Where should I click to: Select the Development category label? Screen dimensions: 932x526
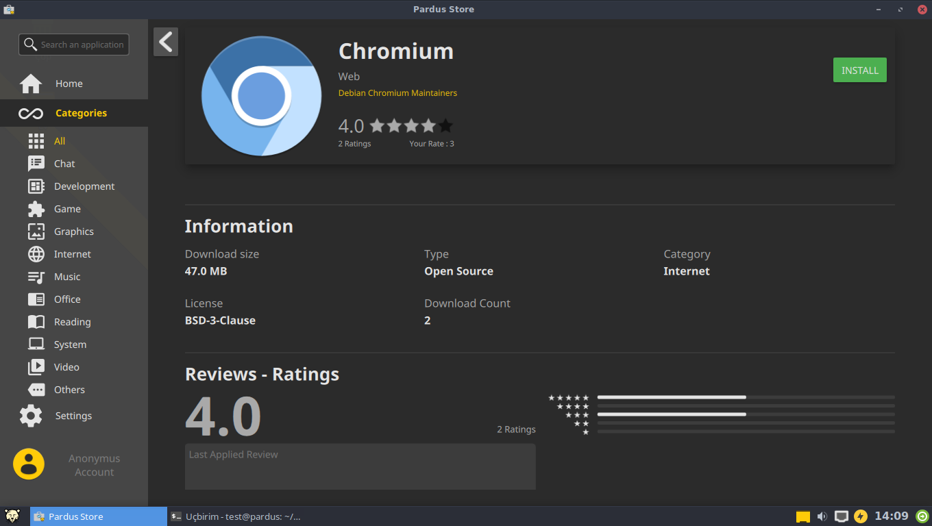[x=84, y=186]
